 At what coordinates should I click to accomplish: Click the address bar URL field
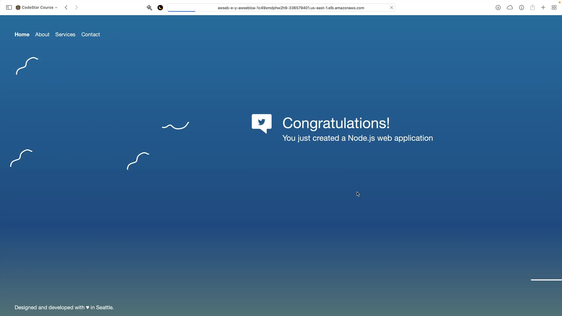[x=290, y=8]
